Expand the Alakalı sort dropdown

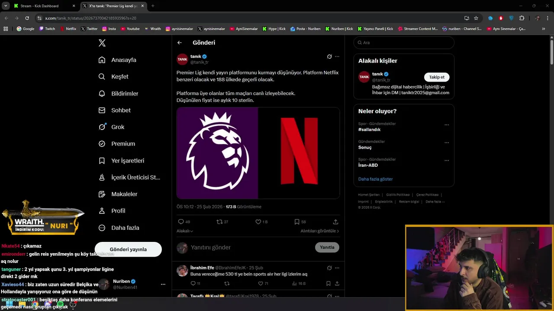click(185, 231)
